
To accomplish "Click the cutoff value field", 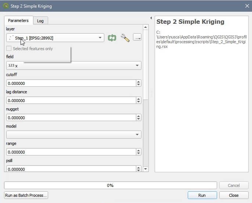I will (71, 83).
